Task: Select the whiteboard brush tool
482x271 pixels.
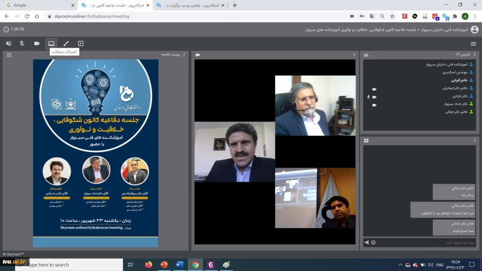Action: tap(66, 43)
